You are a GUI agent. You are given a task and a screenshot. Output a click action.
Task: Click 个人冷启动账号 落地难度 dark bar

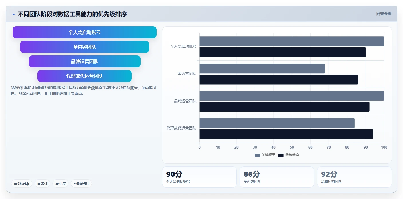point(283,52)
